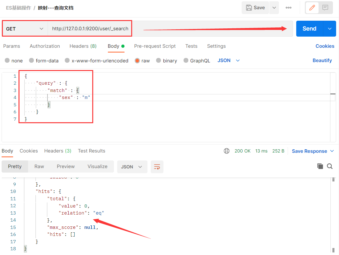Toggle the wrap lines icon

coord(157,166)
